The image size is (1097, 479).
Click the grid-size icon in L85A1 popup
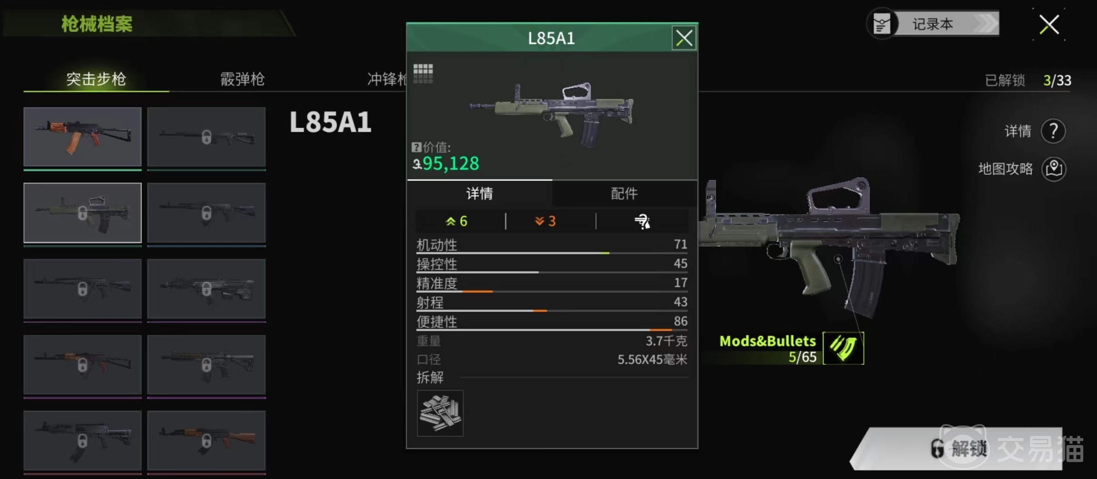[x=423, y=73]
